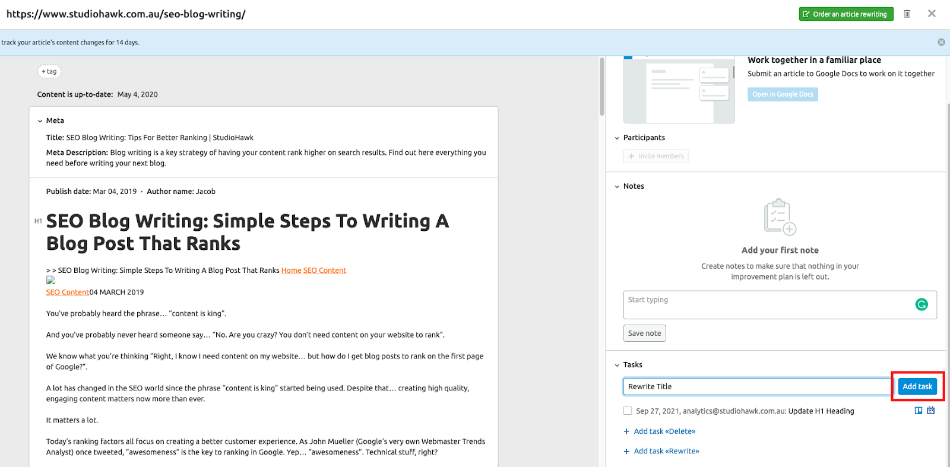Click Invite members button
The height and width of the screenshot is (467, 950).
click(656, 156)
